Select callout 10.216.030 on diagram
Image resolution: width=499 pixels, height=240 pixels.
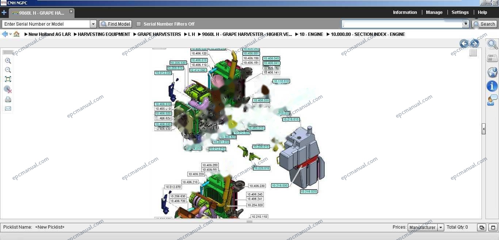[280, 185]
